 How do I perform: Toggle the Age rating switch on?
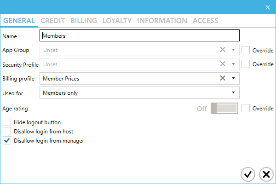pyautogui.click(x=224, y=108)
